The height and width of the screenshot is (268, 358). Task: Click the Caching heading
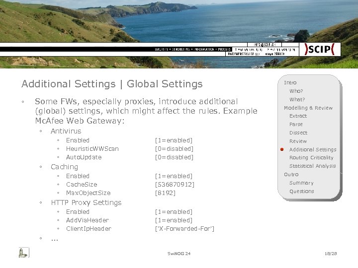64,167
